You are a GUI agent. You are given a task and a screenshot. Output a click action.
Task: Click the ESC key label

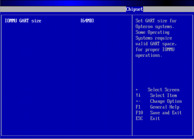click(x=139, y=118)
